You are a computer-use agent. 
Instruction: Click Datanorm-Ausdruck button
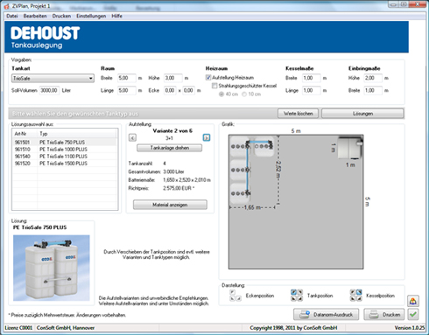[x=326, y=315]
